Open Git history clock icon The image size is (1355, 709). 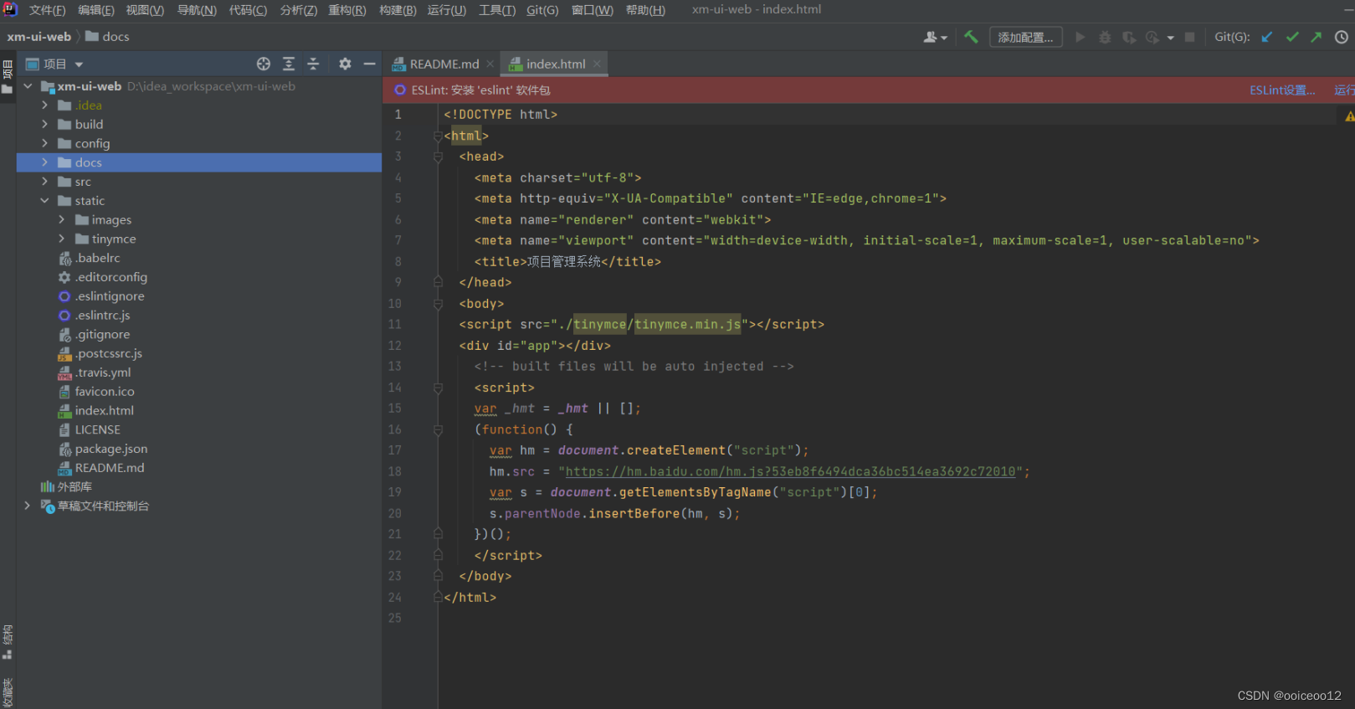tap(1341, 37)
